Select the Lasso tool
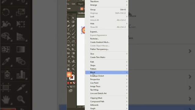 click(73, 22)
